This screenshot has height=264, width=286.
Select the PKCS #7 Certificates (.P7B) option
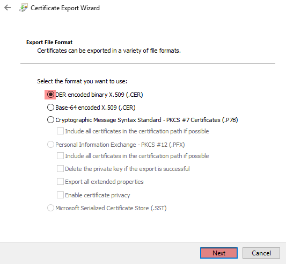pos(50,120)
